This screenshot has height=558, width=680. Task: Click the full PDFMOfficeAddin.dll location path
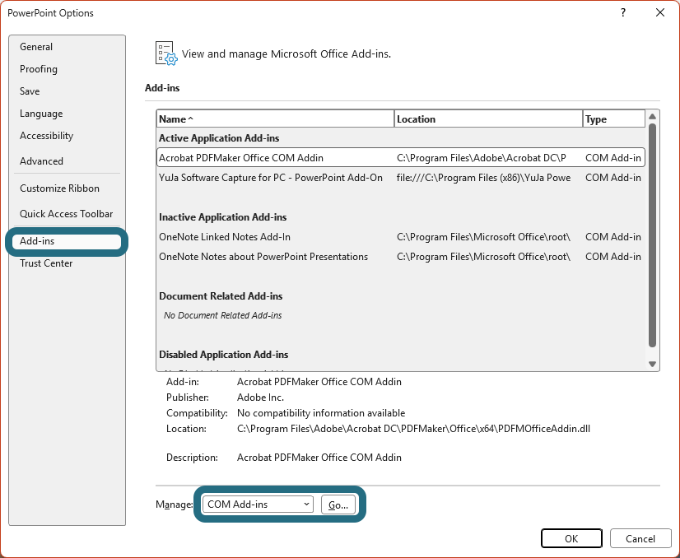(x=413, y=429)
